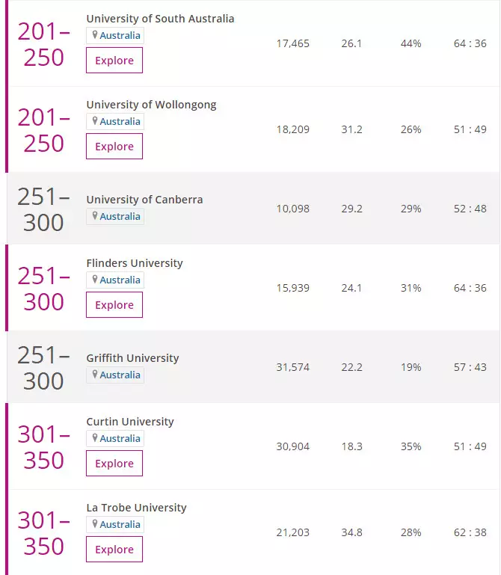Select Australia link under Griffith University
Screen dimensions: 501x575
click(x=120, y=375)
